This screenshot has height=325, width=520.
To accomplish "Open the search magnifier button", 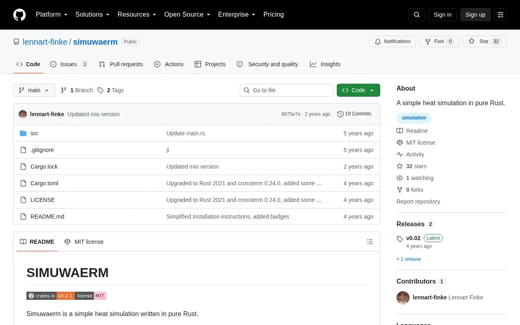I will [x=417, y=15].
